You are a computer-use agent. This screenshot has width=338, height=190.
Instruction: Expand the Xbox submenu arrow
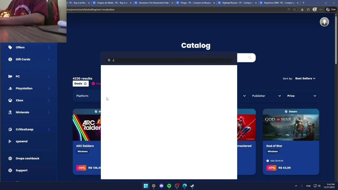[49, 100]
